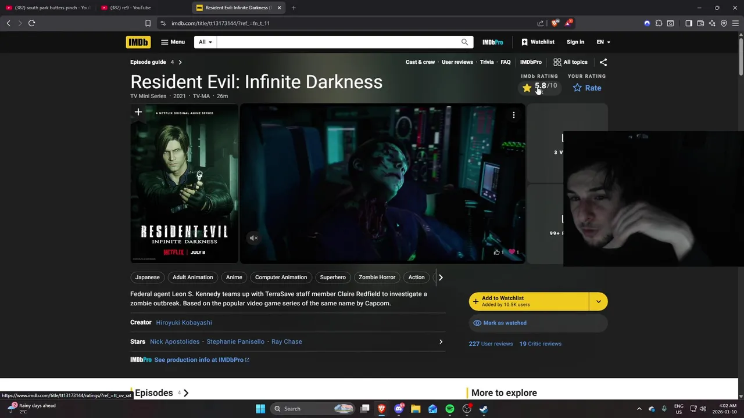744x418 pixels.
Task: Open the Episode guide
Action: (x=156, y=62)
